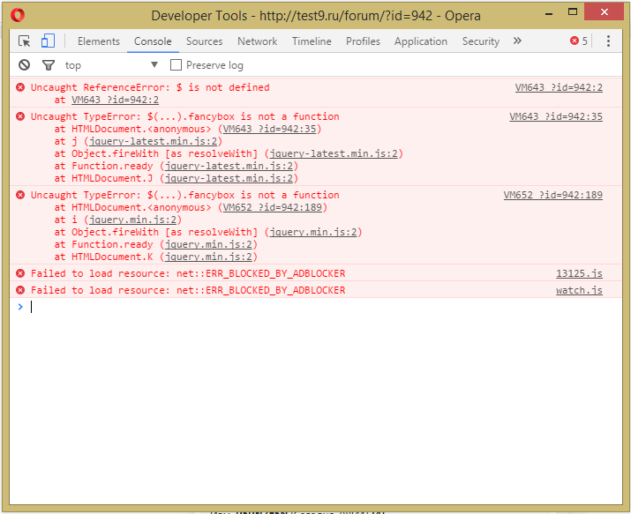This screenshot has width=631, height=514.
Task: Open the Sources tab
Action: 204,41
